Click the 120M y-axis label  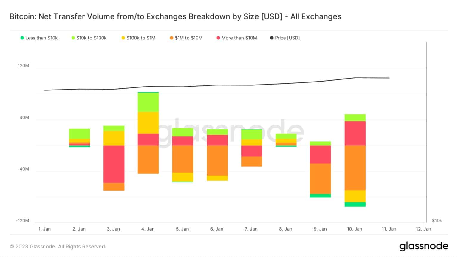[x=23, y=66]
